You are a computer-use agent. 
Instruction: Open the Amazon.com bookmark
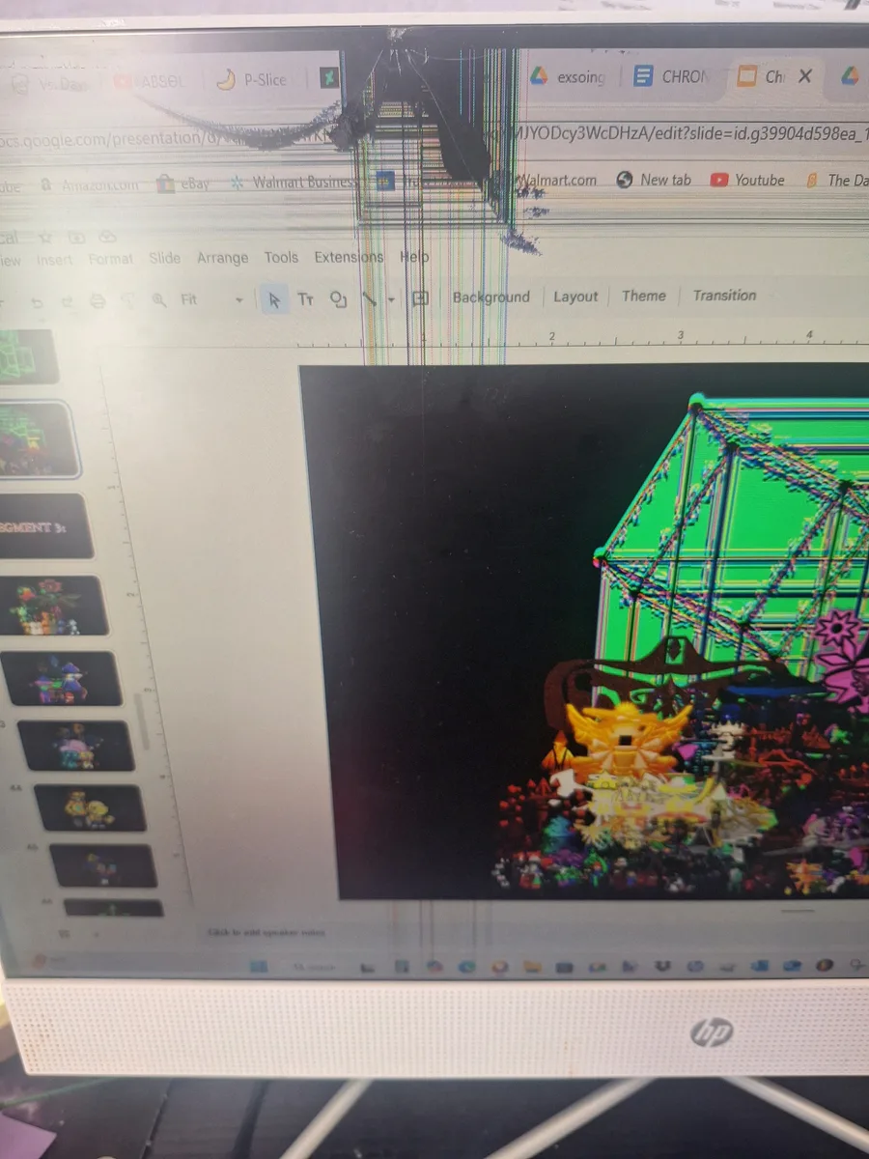click(90, 185)
